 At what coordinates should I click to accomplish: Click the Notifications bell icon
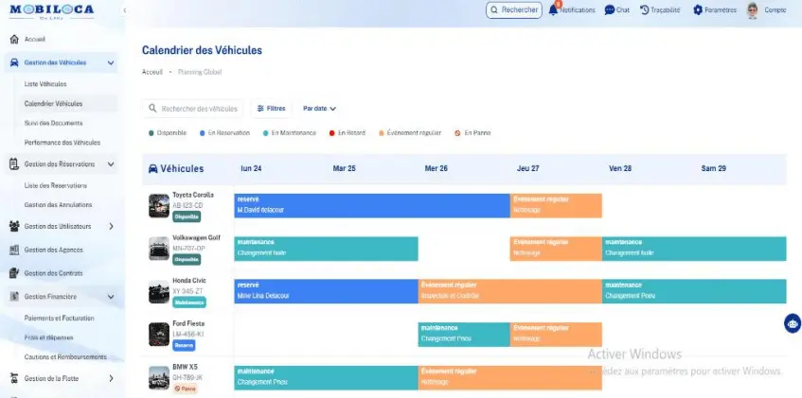553,10
